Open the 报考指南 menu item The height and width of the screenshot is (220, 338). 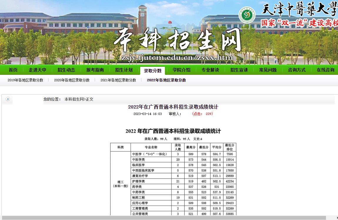pyautogui.click(x=95, y=70)
